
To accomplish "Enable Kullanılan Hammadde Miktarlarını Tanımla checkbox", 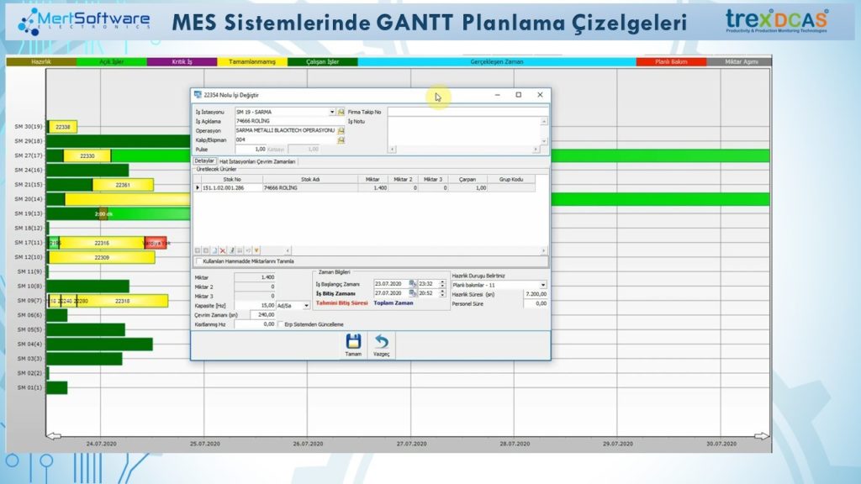I will tap(198, 261).
